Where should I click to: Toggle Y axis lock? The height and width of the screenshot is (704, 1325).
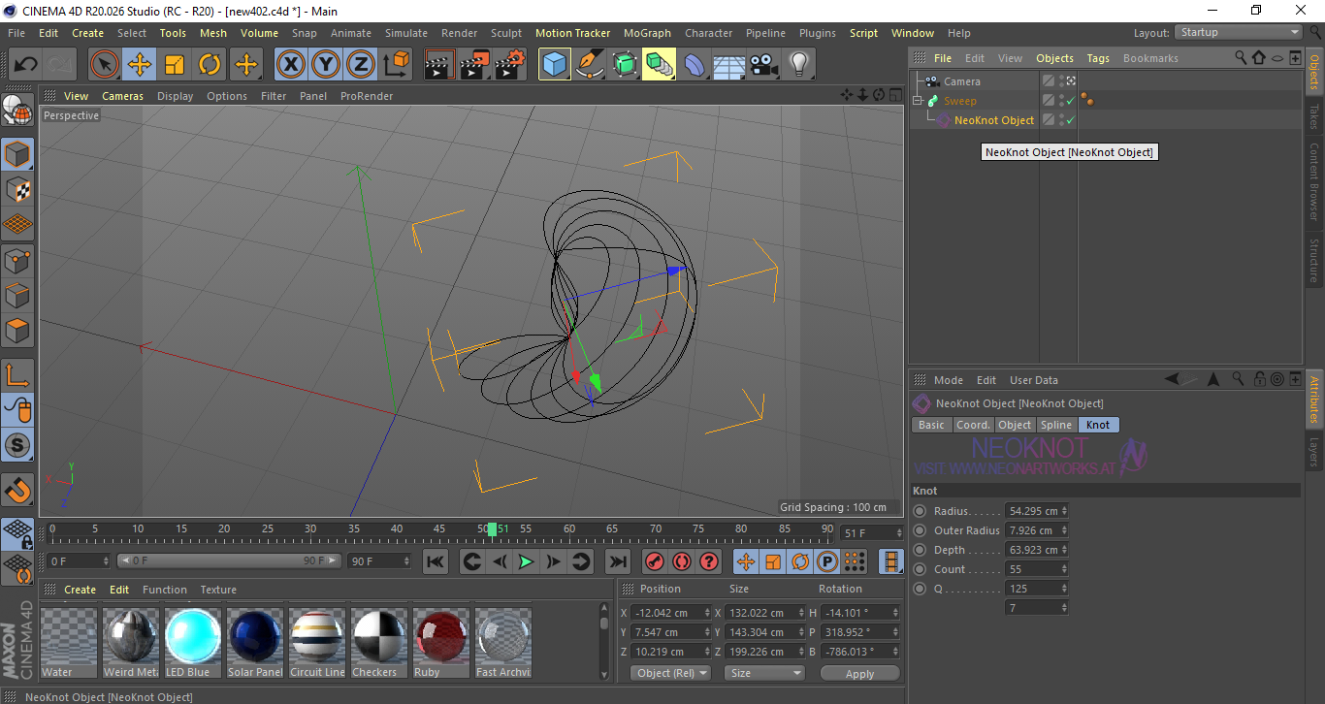pyautogui.click(x=326, y=65)
